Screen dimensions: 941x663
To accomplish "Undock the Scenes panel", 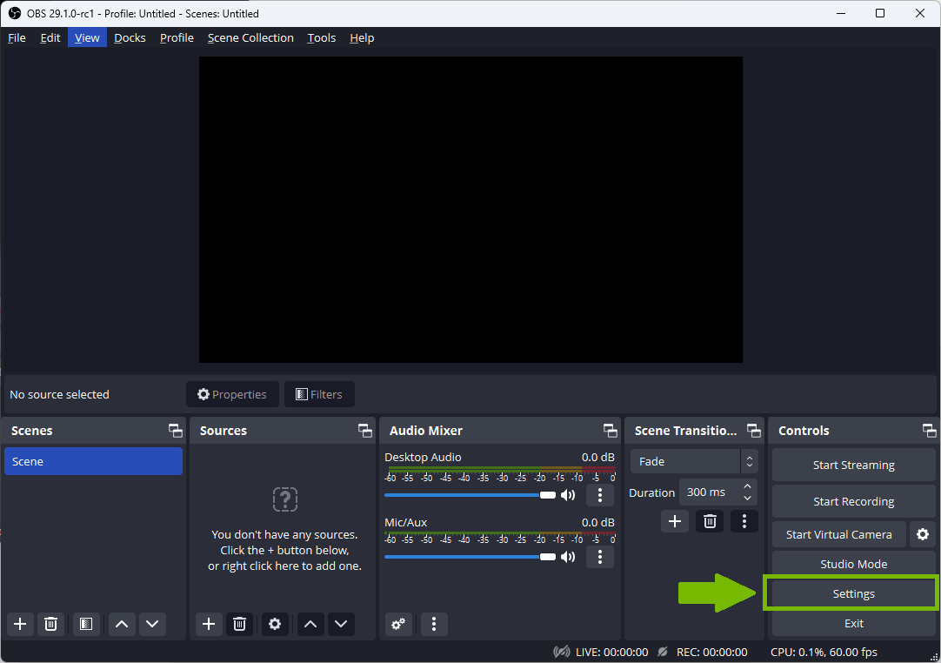I will click(175, 431).
